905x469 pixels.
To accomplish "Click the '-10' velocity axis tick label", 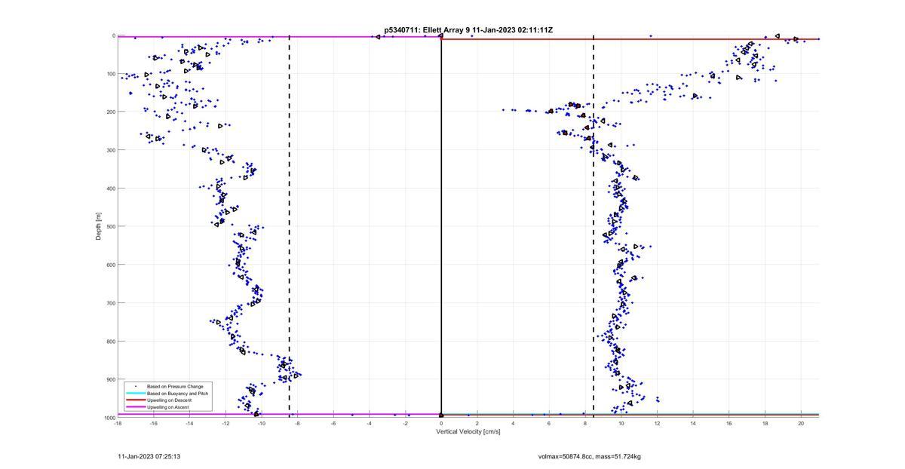I will coord(262,424).
